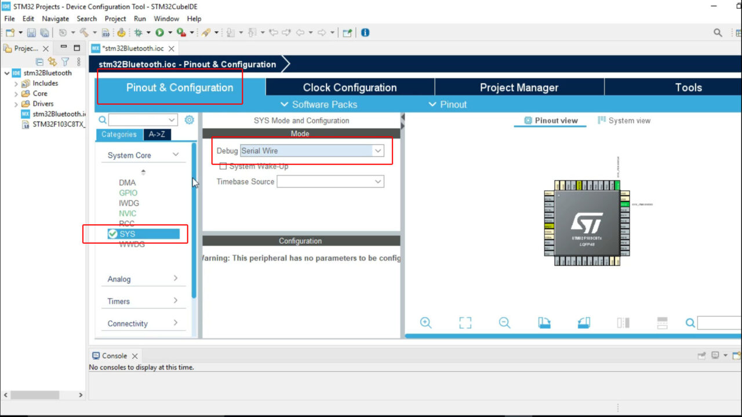742x417 pixels.
Task: Open the categories settings gear icon
Action: [x=189, y=120]
